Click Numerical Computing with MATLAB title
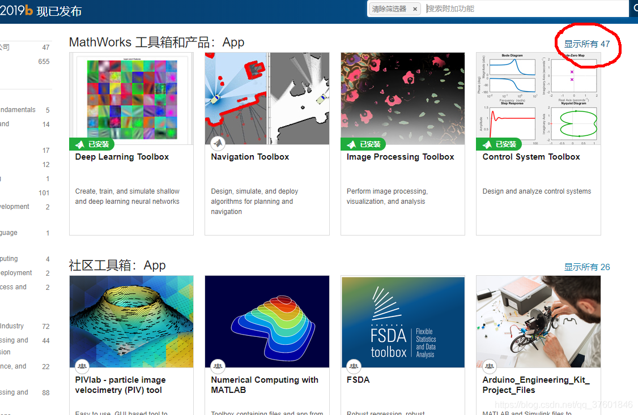The height and width of the screenshot is (415, 638). 265,385
